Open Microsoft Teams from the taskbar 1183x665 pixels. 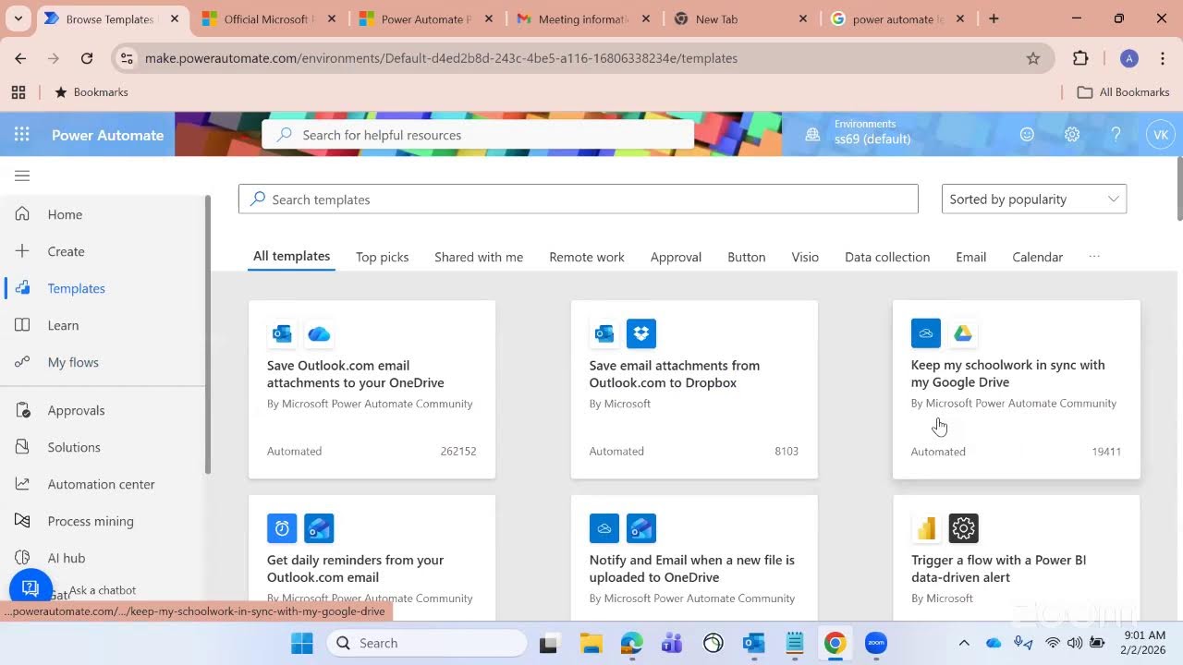(x=672, y=643)
